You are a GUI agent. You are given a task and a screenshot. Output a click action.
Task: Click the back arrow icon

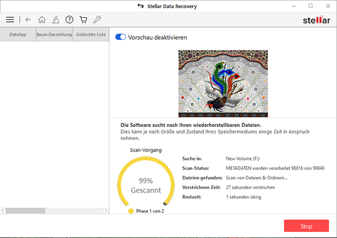point(28,20)
